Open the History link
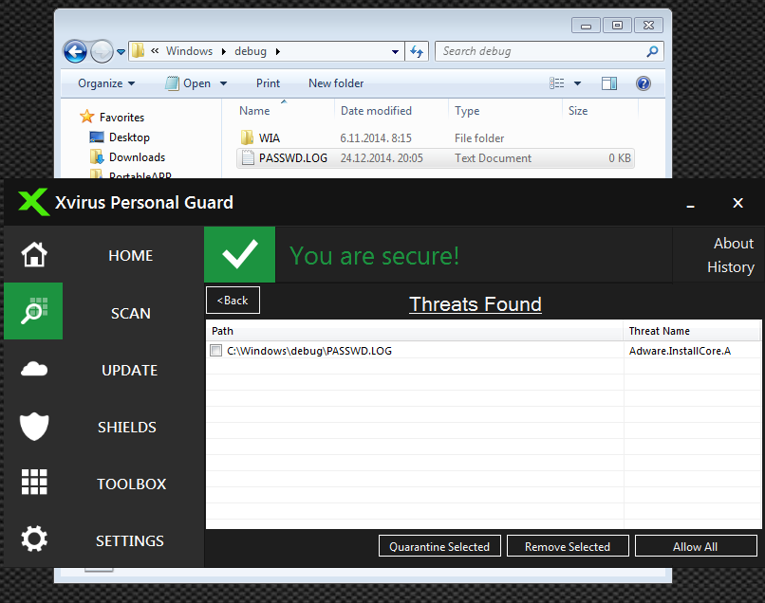Image resolution: width=765 pixels, height=603 pixels. (x=731, y=267)
